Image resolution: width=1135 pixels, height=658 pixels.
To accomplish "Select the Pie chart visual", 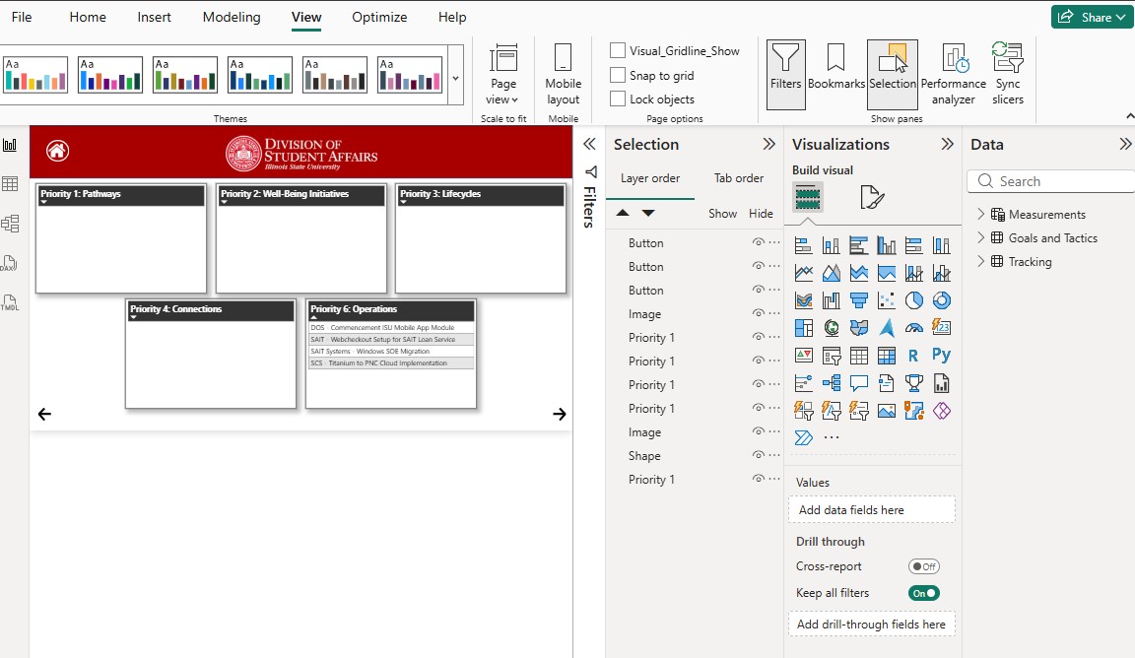I will [x=913, y=300].
